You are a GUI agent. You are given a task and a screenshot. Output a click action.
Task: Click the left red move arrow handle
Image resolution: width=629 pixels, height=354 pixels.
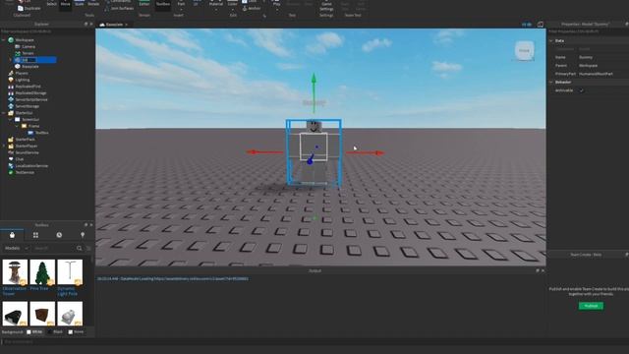[252, 151]
